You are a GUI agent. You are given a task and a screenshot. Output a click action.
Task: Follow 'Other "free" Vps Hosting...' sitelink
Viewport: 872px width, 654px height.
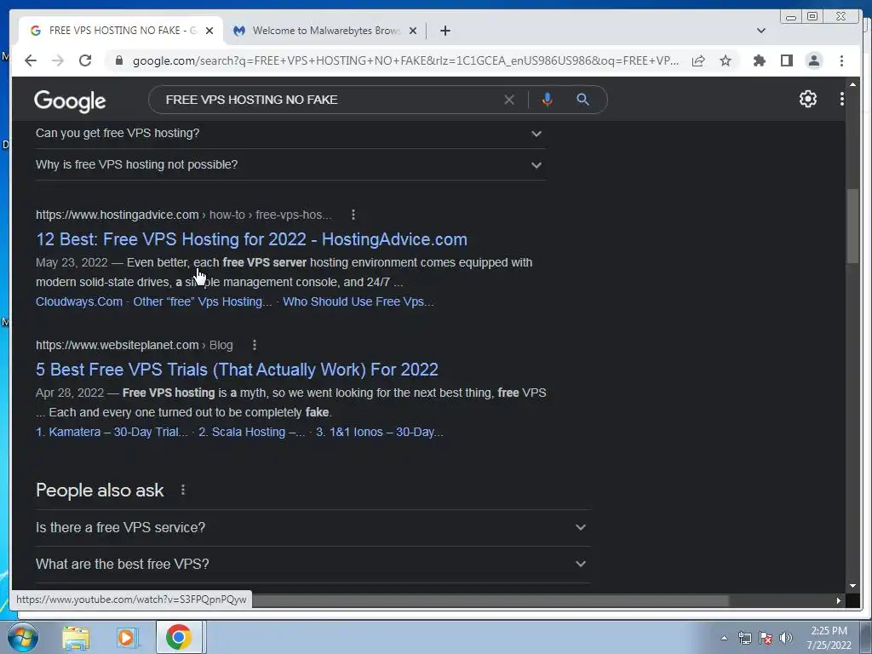pyautogui.click(x=203, y=301)
